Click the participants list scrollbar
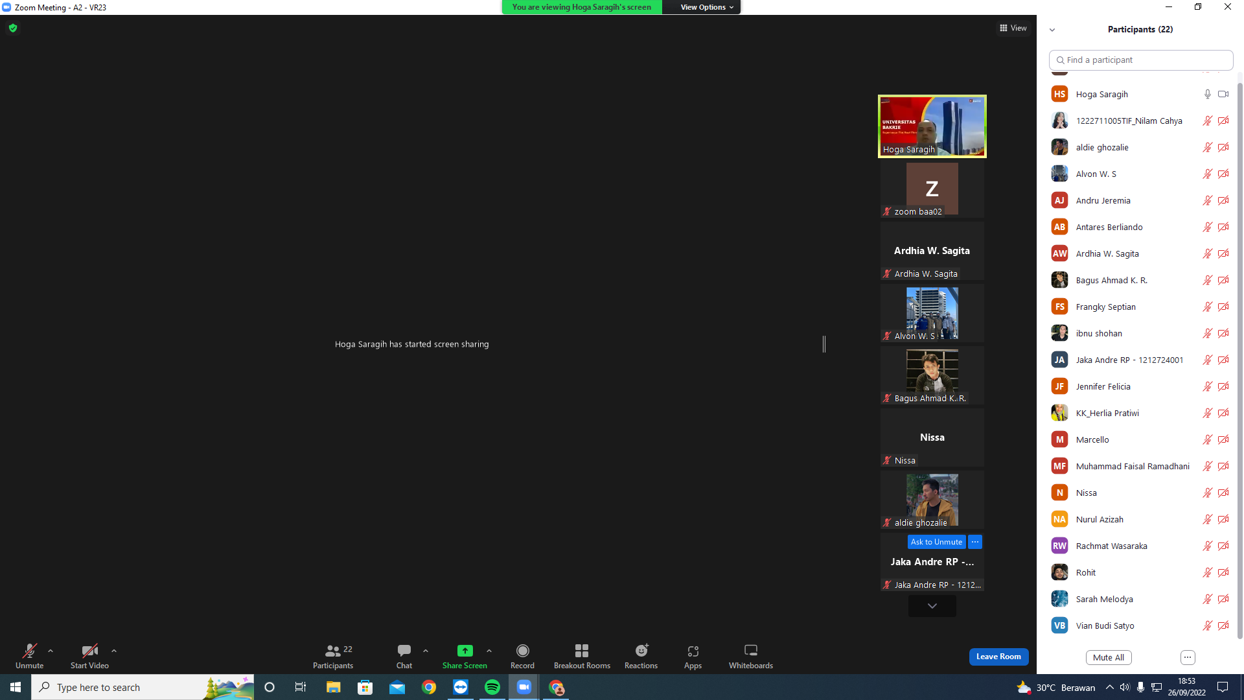Viewport: 1244px width, 700px height. 1240,360
